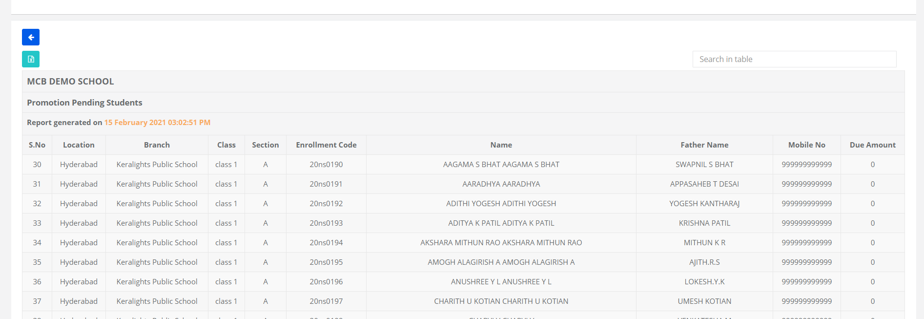Click the teal Excel export icon
Image resolution: width=924 pixels, height=319 pixels.
(31, 59)
